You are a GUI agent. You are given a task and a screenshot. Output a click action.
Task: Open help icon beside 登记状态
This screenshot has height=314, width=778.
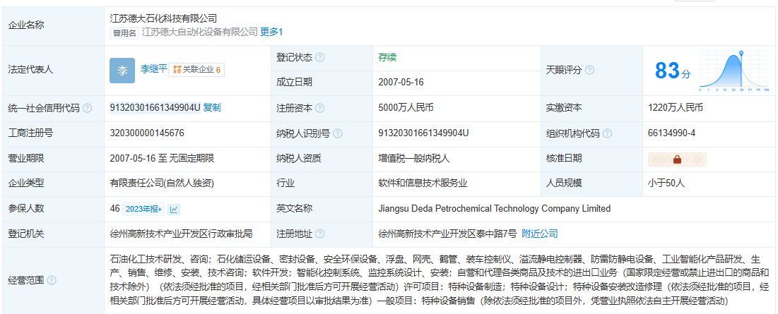[x=320, y=57]
